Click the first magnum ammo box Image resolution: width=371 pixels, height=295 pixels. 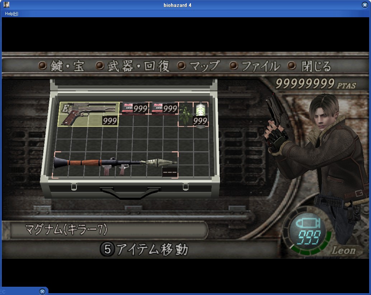coord(133,107)
